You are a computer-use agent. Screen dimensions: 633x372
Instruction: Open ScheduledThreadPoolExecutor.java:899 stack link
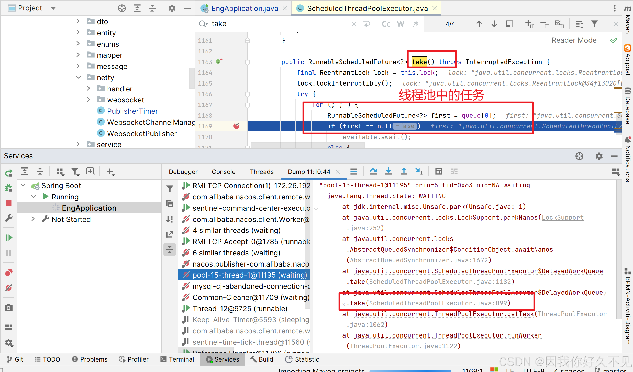pos(438,303)
